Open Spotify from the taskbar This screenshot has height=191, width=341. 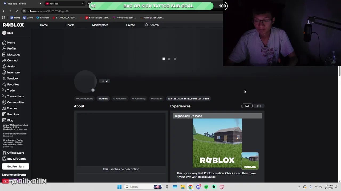206,187
